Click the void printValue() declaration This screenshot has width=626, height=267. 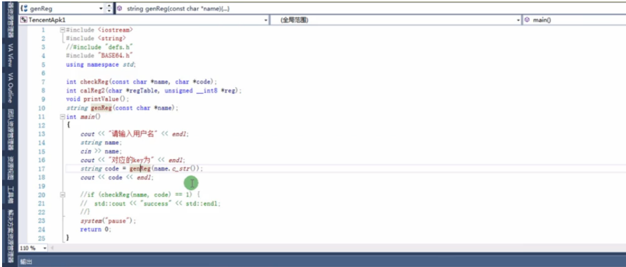[x=98, y=99]
